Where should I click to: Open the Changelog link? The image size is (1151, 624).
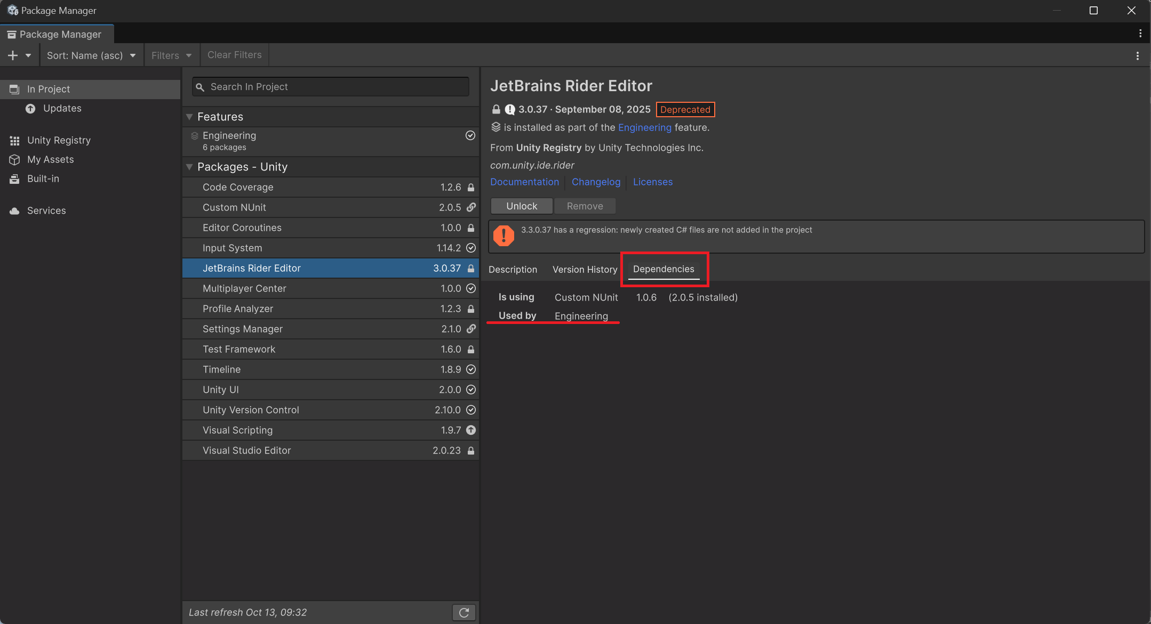pyautogui.click(x=596, y=182)
